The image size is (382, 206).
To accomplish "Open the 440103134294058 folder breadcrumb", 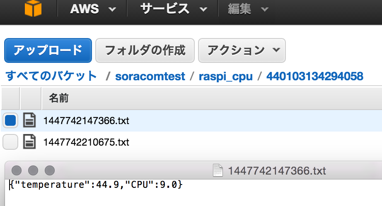I will click(x=315, y=77).
